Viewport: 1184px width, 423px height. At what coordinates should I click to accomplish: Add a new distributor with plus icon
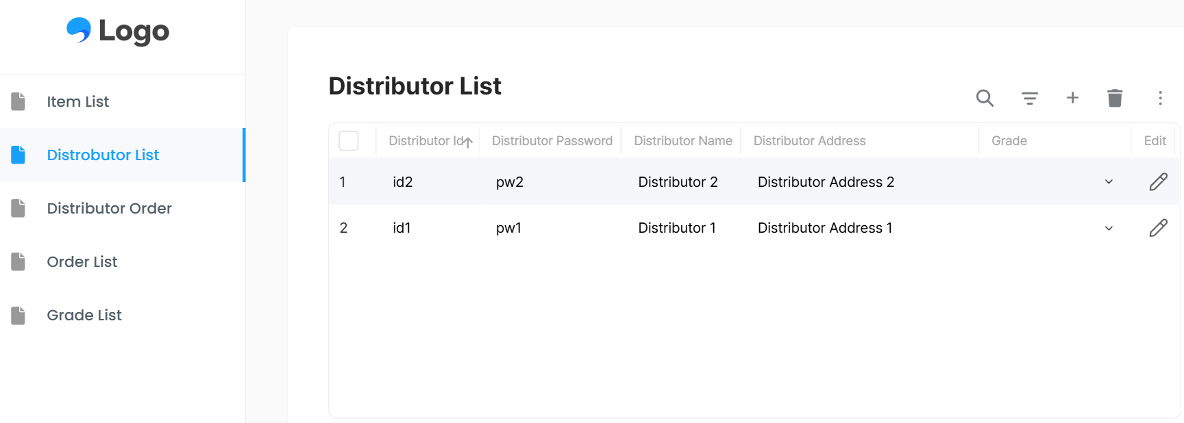(x=1072, y=98)
